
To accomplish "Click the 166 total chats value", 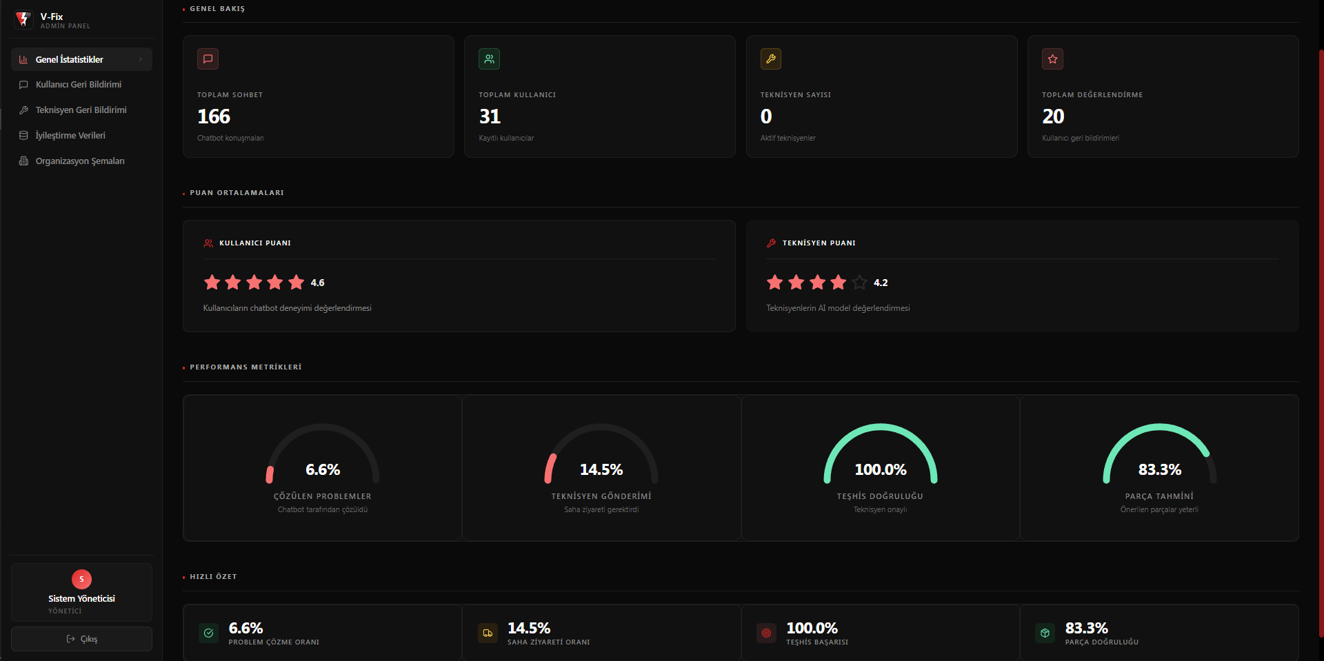I will click(214, 116).
